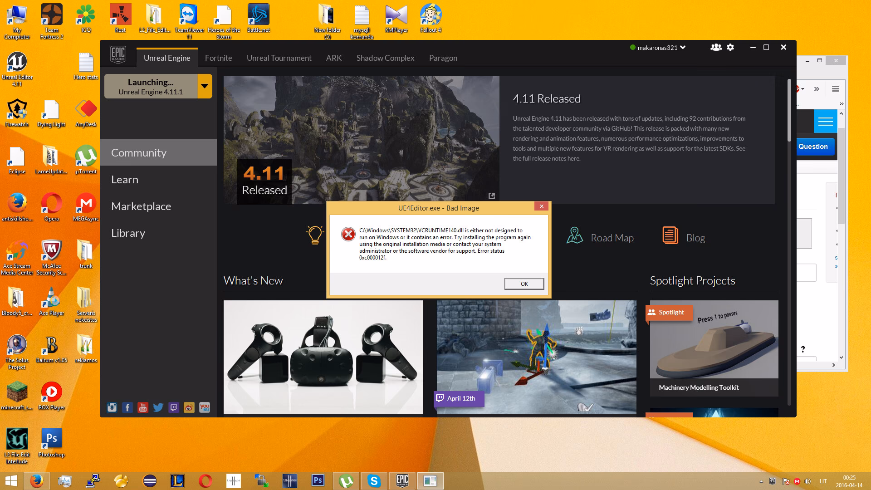Open Skype from the taskbar
This screenshot has height=490, width=871.
(374, 480)
